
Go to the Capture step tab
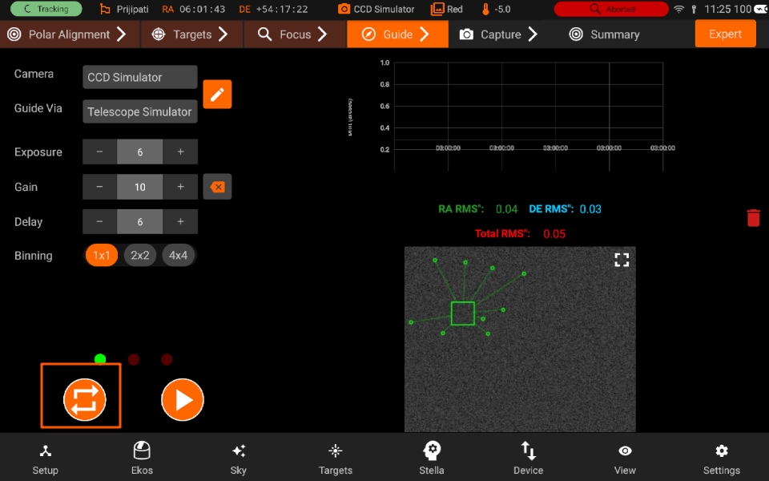click(499, 34)
